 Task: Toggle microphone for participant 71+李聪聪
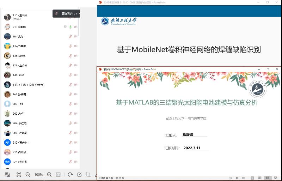point(70,27)
